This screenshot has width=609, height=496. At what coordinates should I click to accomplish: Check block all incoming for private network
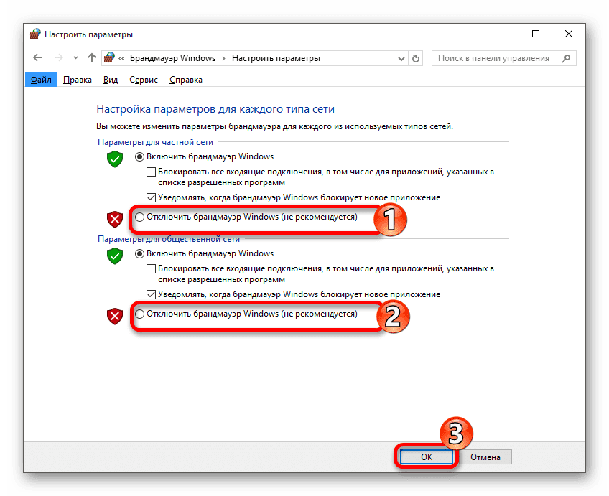[x=151, y=172]
